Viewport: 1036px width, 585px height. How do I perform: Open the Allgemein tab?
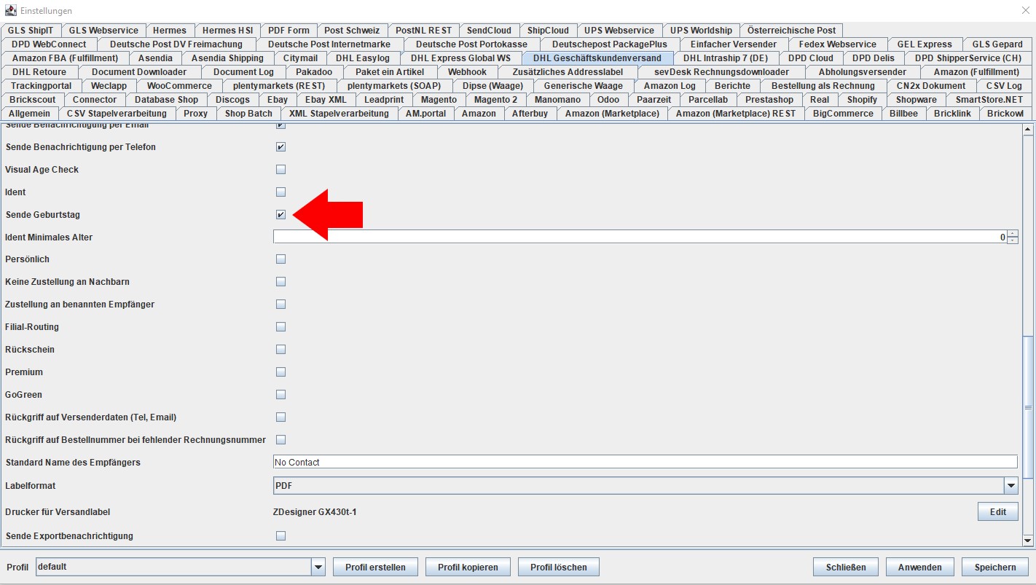coord(29,114)
